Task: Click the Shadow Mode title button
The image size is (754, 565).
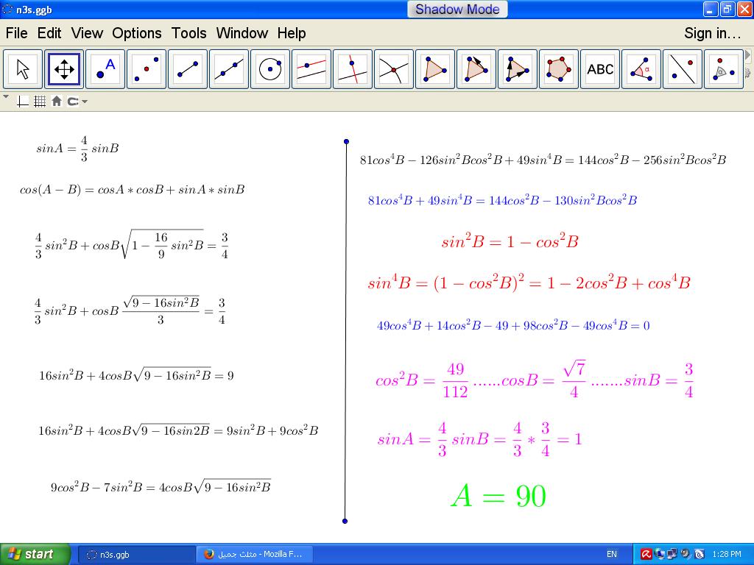Action: coord(457,9)
